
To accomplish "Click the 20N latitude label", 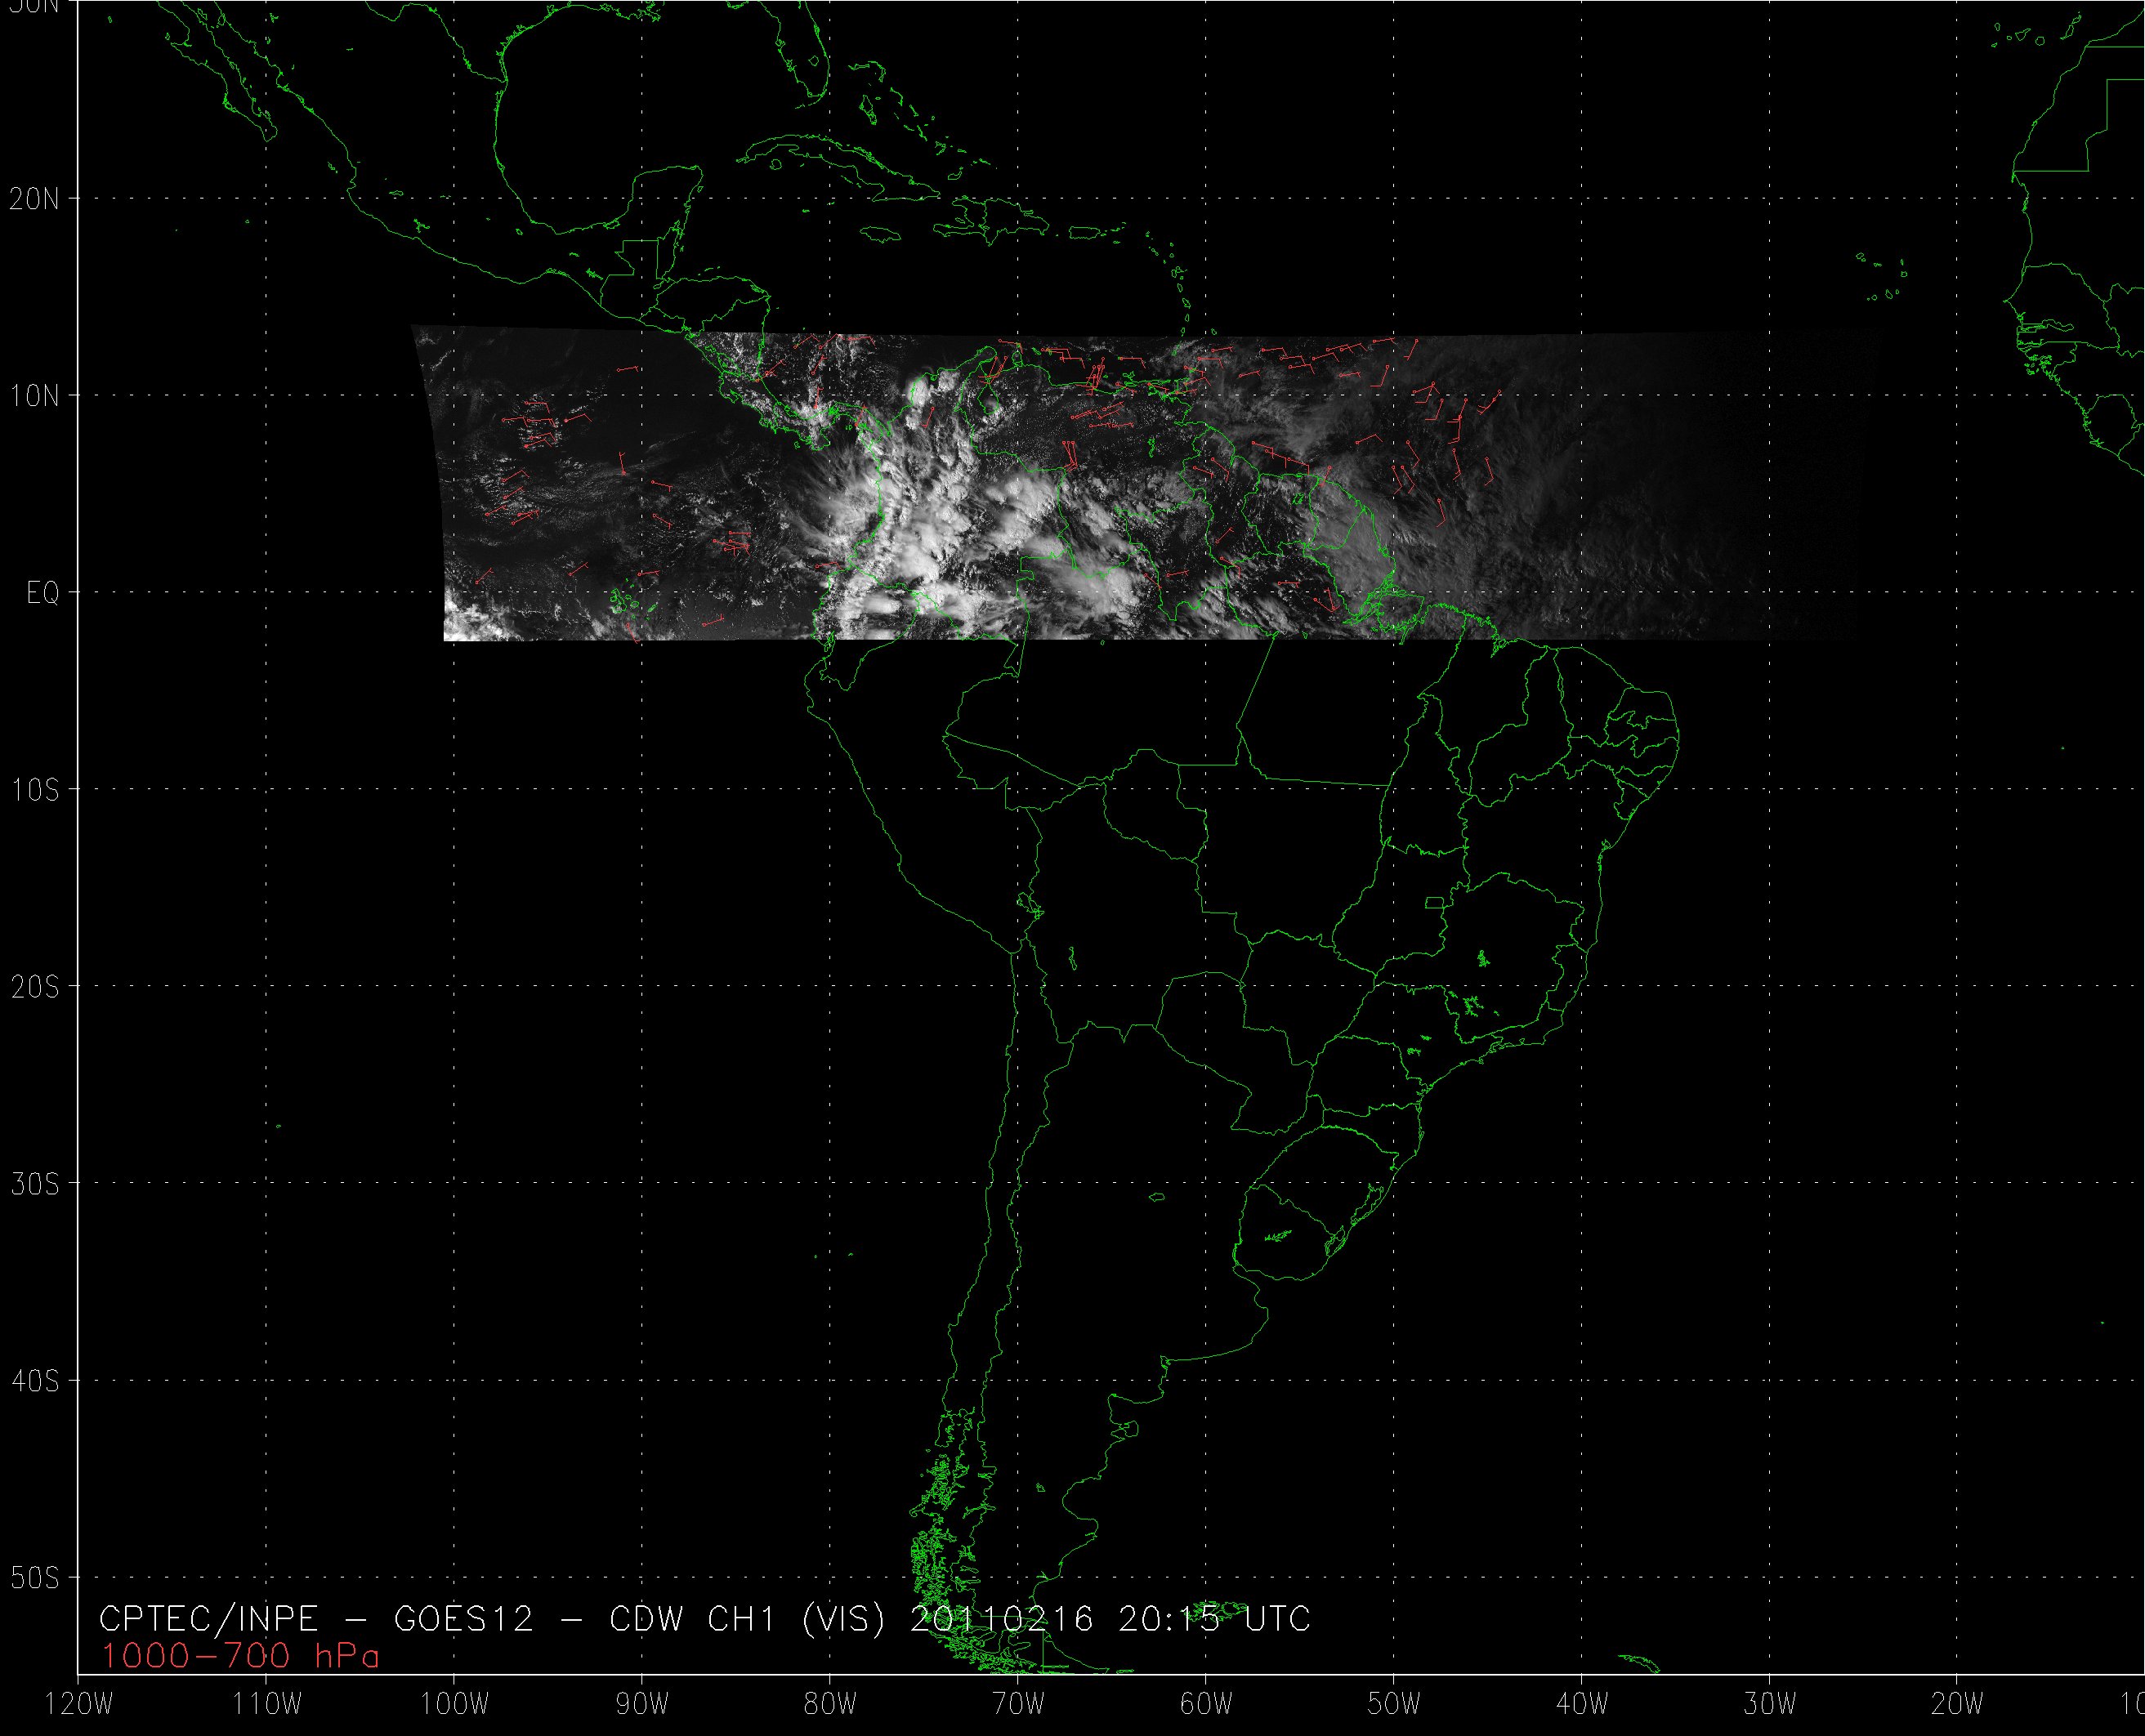I will click(x=35, y=199).
